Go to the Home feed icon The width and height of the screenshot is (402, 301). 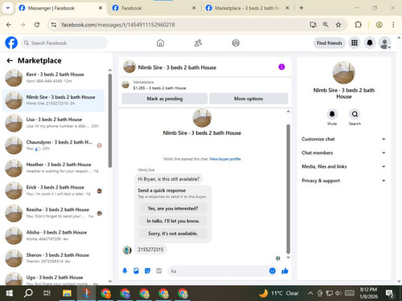coord(160,43)
